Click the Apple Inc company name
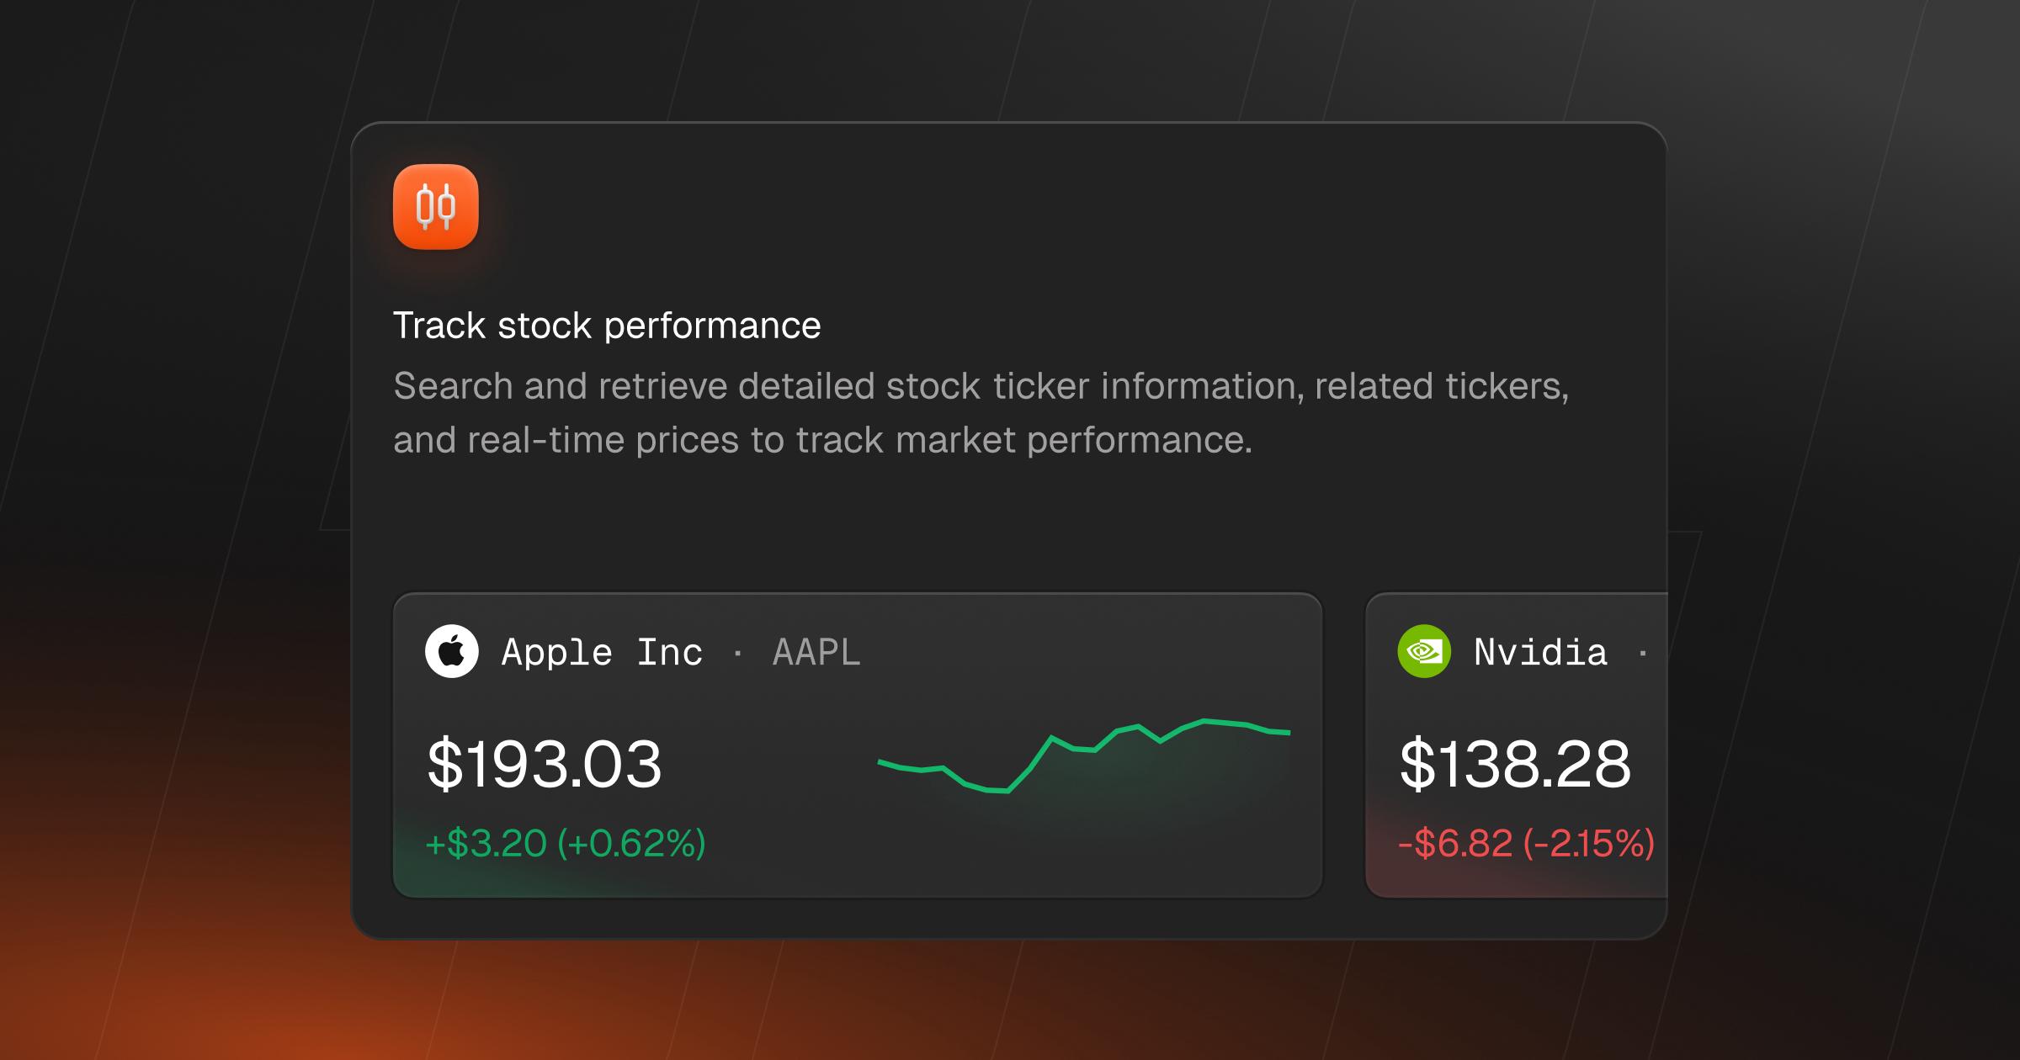Screen dimensions: 2020x1060 coord(602,653)
